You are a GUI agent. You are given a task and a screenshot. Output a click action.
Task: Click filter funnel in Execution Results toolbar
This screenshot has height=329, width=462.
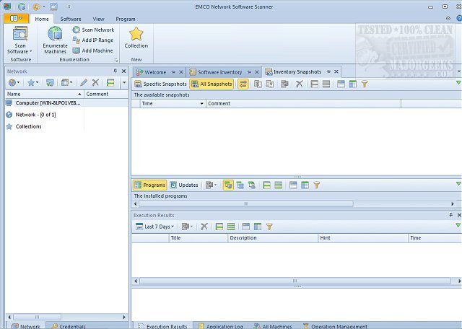269,227
